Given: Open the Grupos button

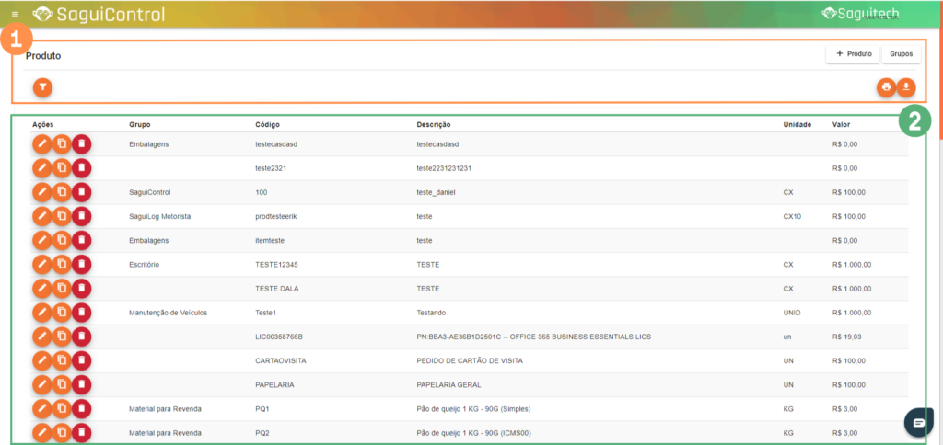Looking at the screenshot, I should click(x=901, y=54).
